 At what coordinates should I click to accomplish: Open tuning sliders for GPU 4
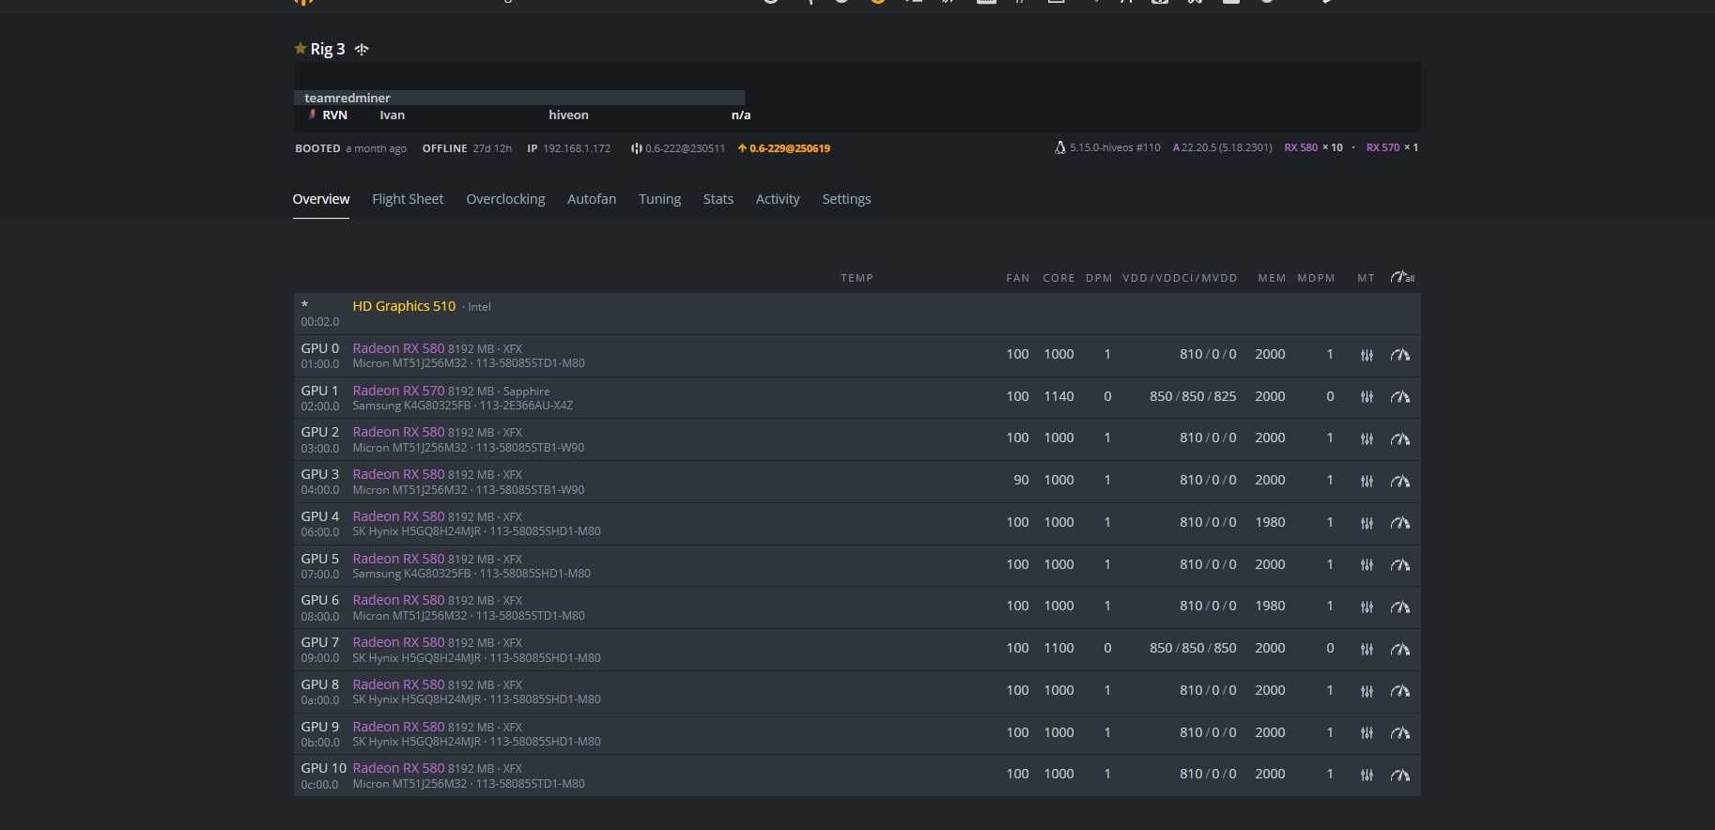(x=1367, y=523)
